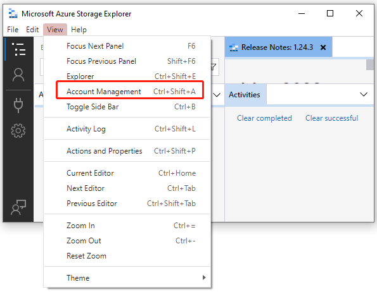This screenshot has height=292, width=377.
Task: Click the Clear successful link
Action: pos(331,118)
